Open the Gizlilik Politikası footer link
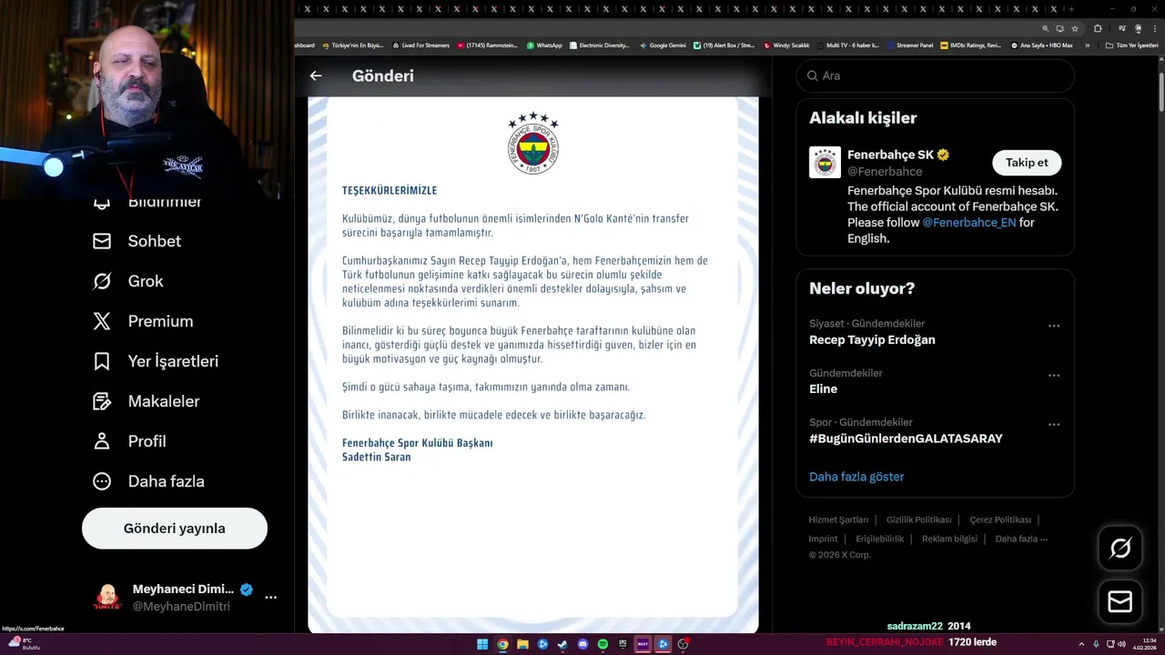The width and height of the screenshot is (1165, 655). coord(918,520)
